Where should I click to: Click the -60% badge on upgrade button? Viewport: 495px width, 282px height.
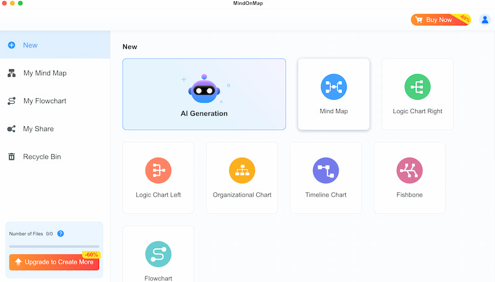[91, 255]
